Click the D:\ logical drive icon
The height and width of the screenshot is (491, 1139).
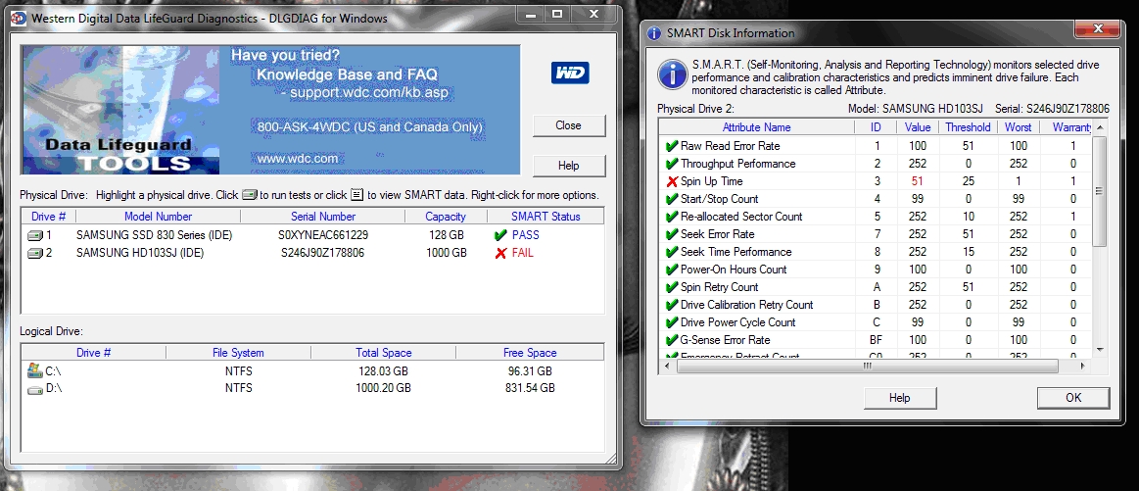click(x=35, y=389)
